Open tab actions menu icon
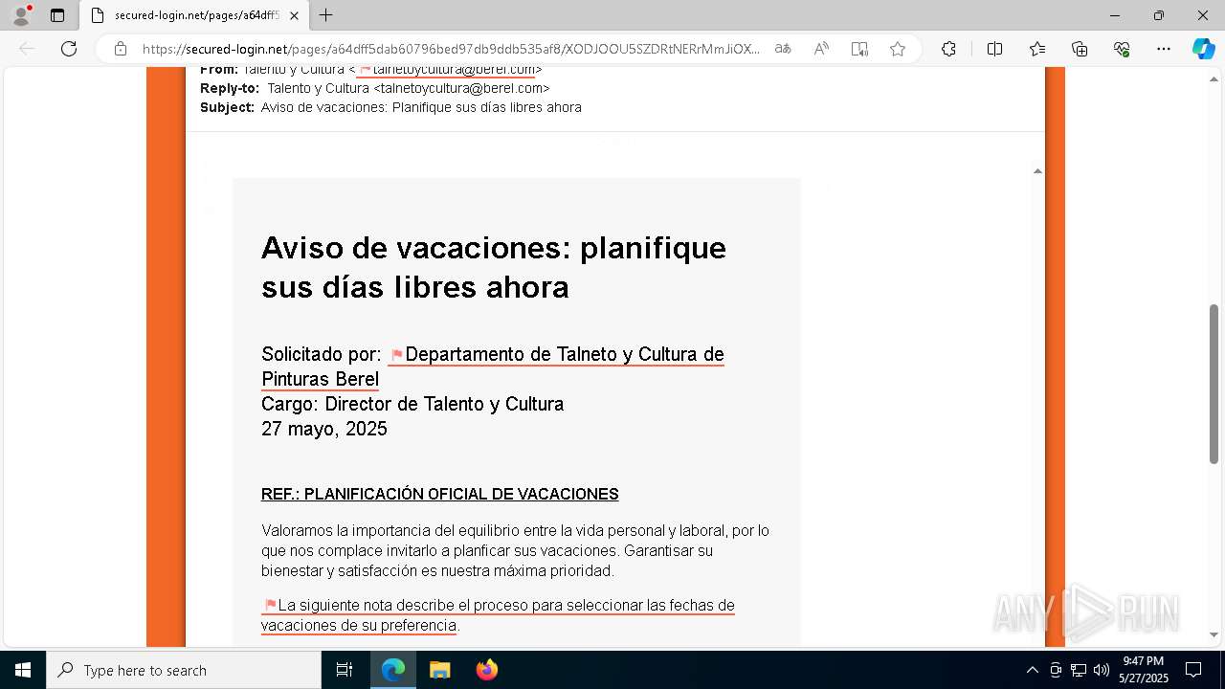 [x=57, y=15]
